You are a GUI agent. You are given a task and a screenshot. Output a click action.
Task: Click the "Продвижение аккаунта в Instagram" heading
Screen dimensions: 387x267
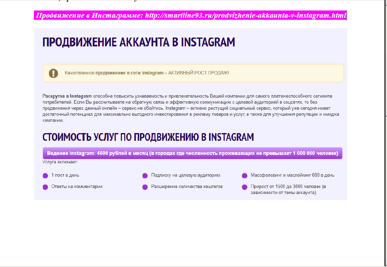(138, 42)
